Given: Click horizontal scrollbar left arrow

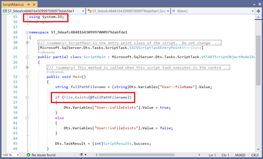Looking at the screenshot, I should [96, 155].
